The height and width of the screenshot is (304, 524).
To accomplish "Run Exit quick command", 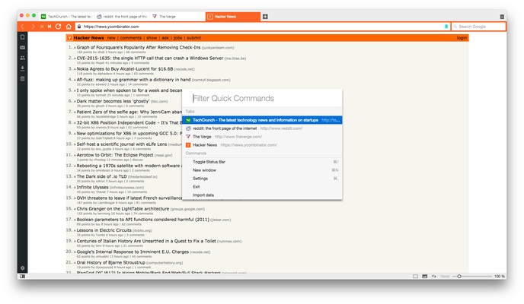I will [x=262, y=187].
